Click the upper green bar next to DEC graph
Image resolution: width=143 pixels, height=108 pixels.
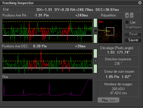tap(95, 54)
